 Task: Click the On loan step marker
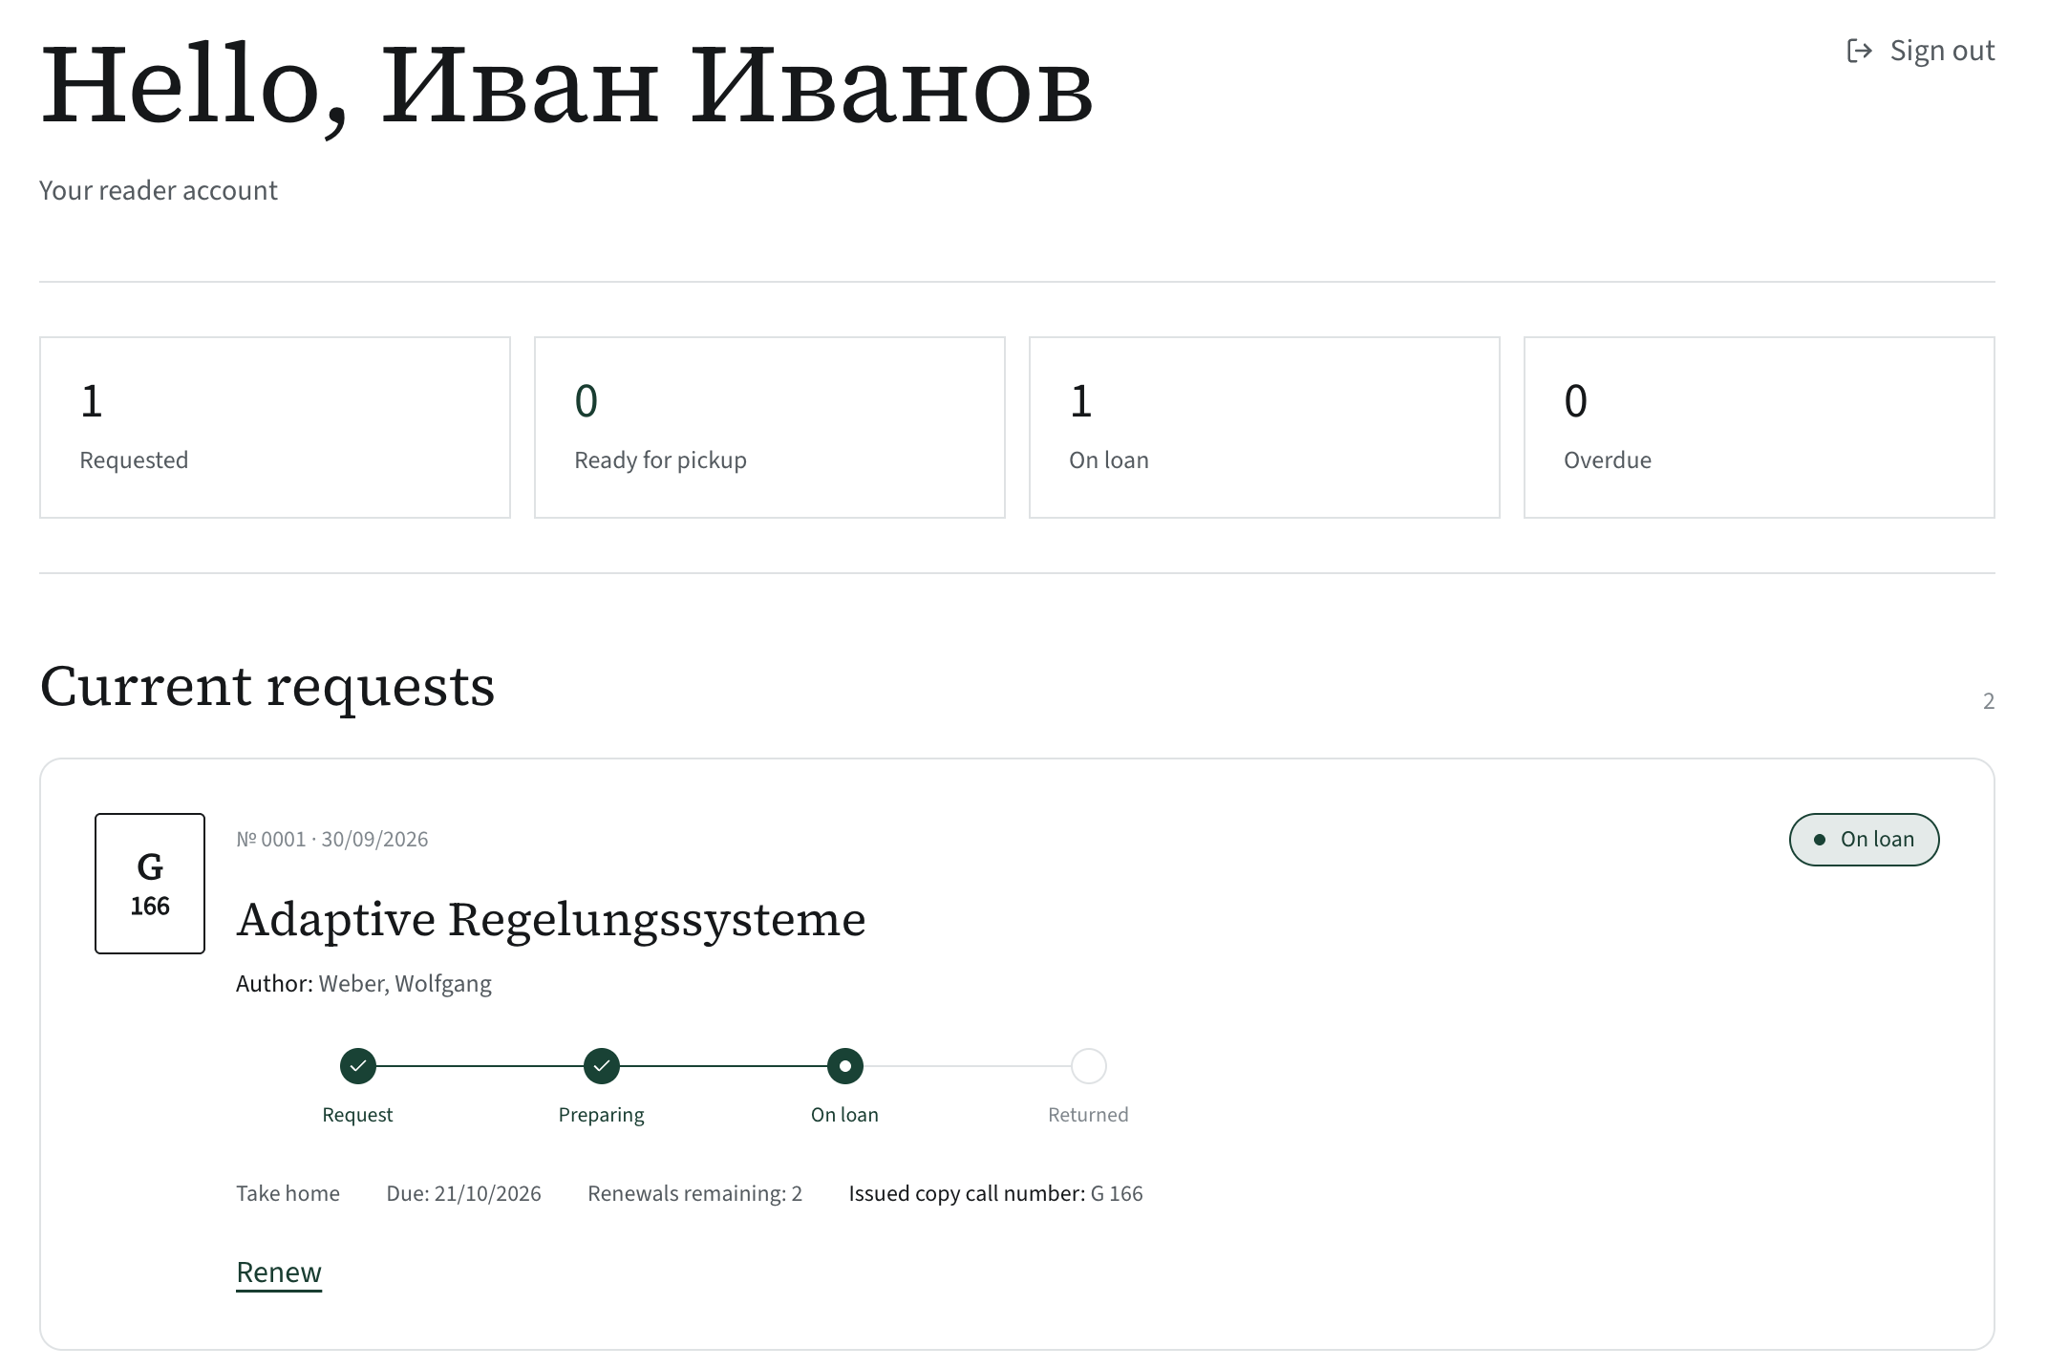(845, 1066)
